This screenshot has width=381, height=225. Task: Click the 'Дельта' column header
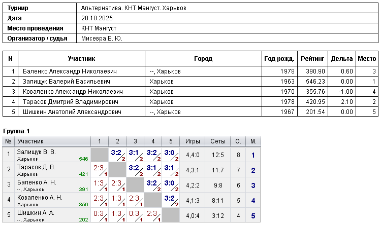342,59
